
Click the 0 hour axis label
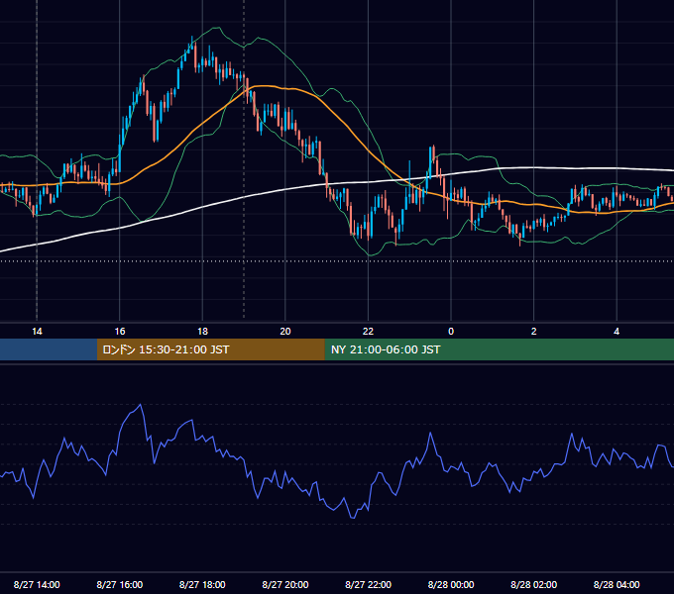pyautogui.click(x=451, y=332)
